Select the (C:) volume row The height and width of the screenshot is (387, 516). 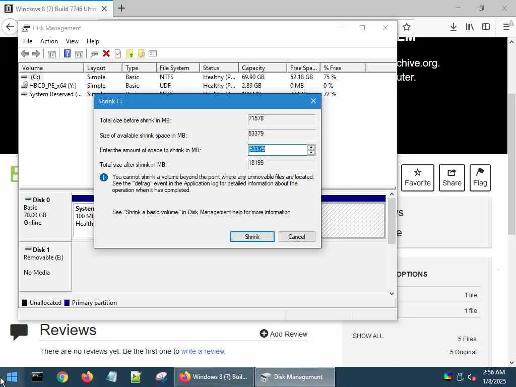[x=207, y=77]
